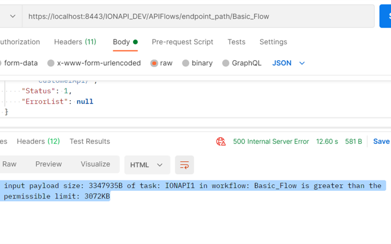Go to the Tests tab
This screenshot has height=244, width=391.
point(236,42)
